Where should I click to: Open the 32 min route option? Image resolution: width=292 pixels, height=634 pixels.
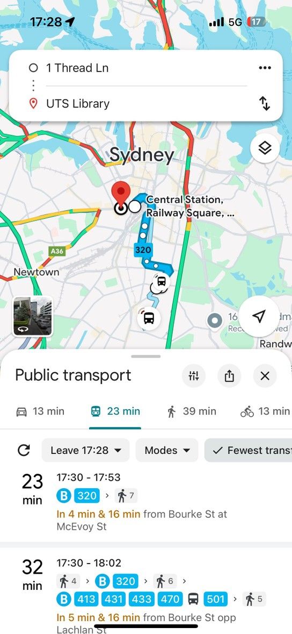click(146, 589)
